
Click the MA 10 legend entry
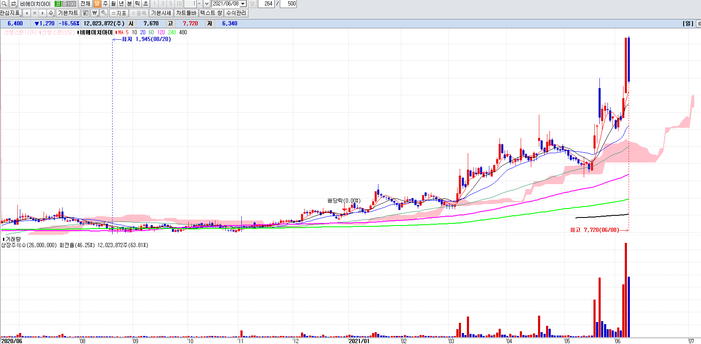click(x=134, y=32)
